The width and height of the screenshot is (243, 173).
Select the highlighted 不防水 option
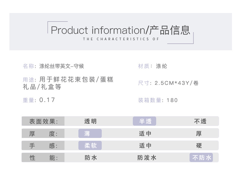[x=201, y=158]
